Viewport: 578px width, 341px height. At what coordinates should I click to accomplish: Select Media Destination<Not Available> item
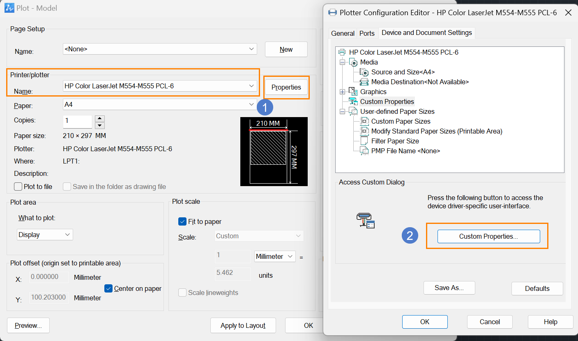(420, 82)
